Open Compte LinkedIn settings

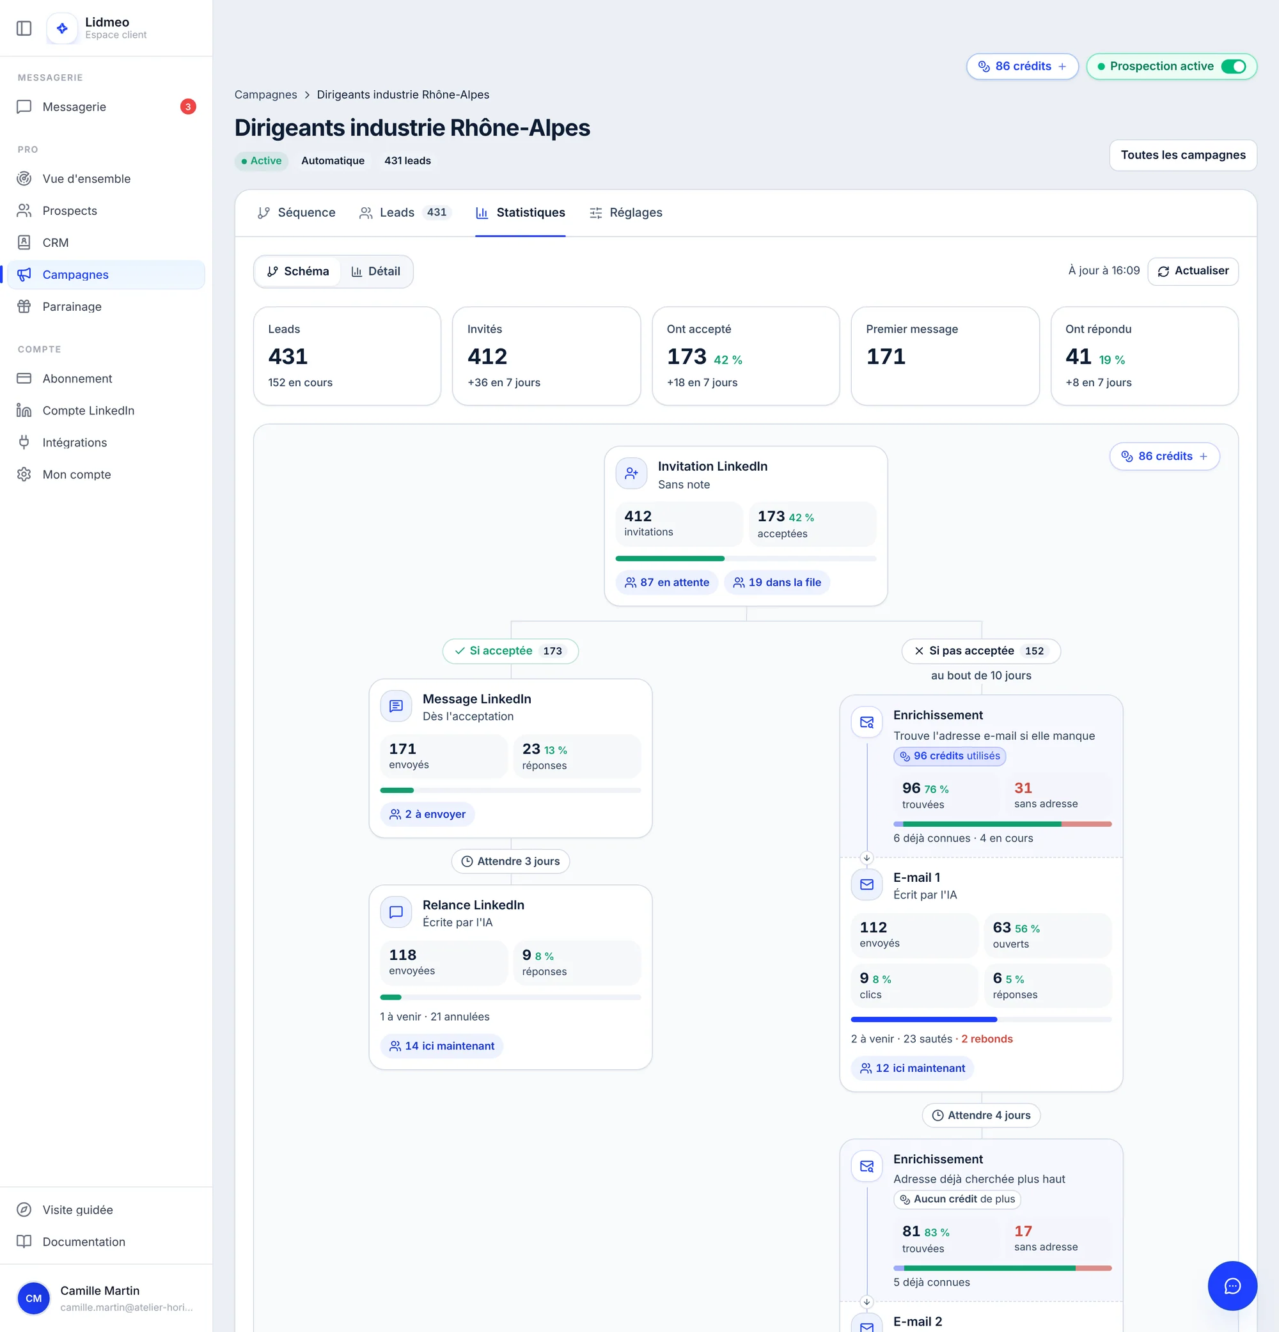[106, 411]
